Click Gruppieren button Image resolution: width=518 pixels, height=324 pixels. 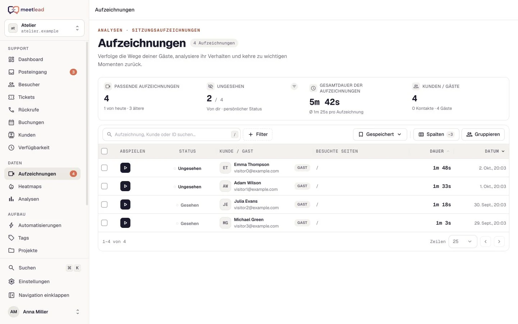coord(483,134)
